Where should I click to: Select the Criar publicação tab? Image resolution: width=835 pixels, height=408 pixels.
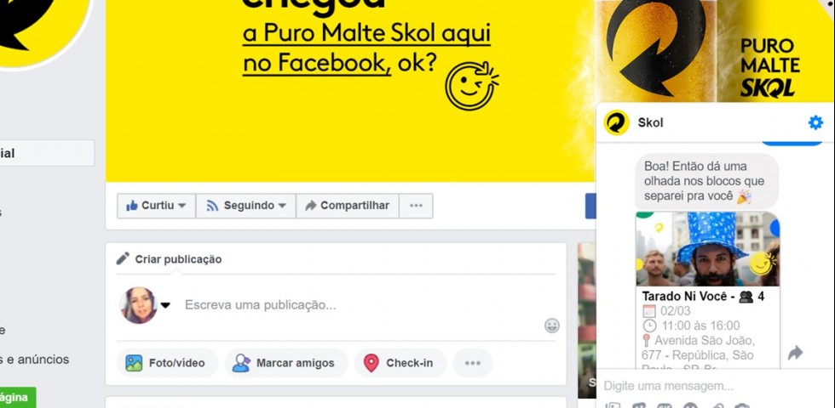click(x=170, y=259)
